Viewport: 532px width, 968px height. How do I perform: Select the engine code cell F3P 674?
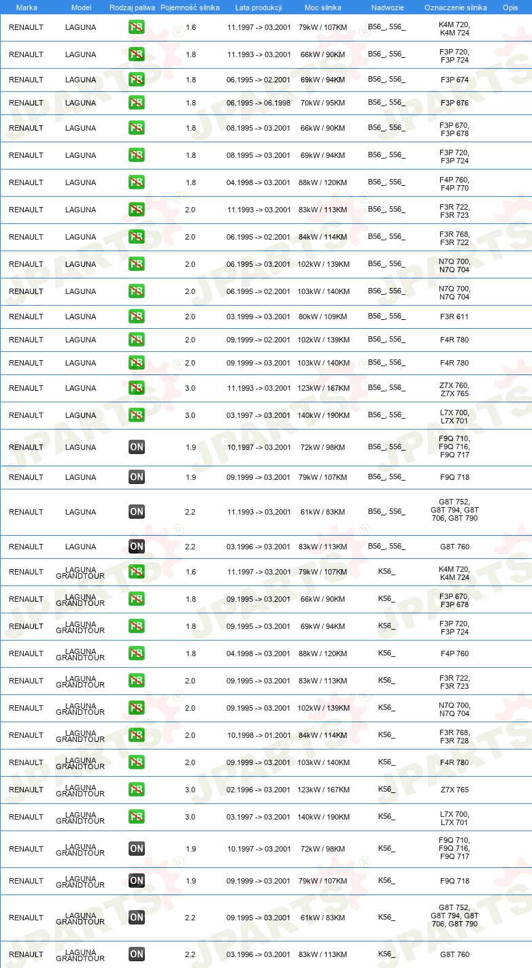(454, 80)
